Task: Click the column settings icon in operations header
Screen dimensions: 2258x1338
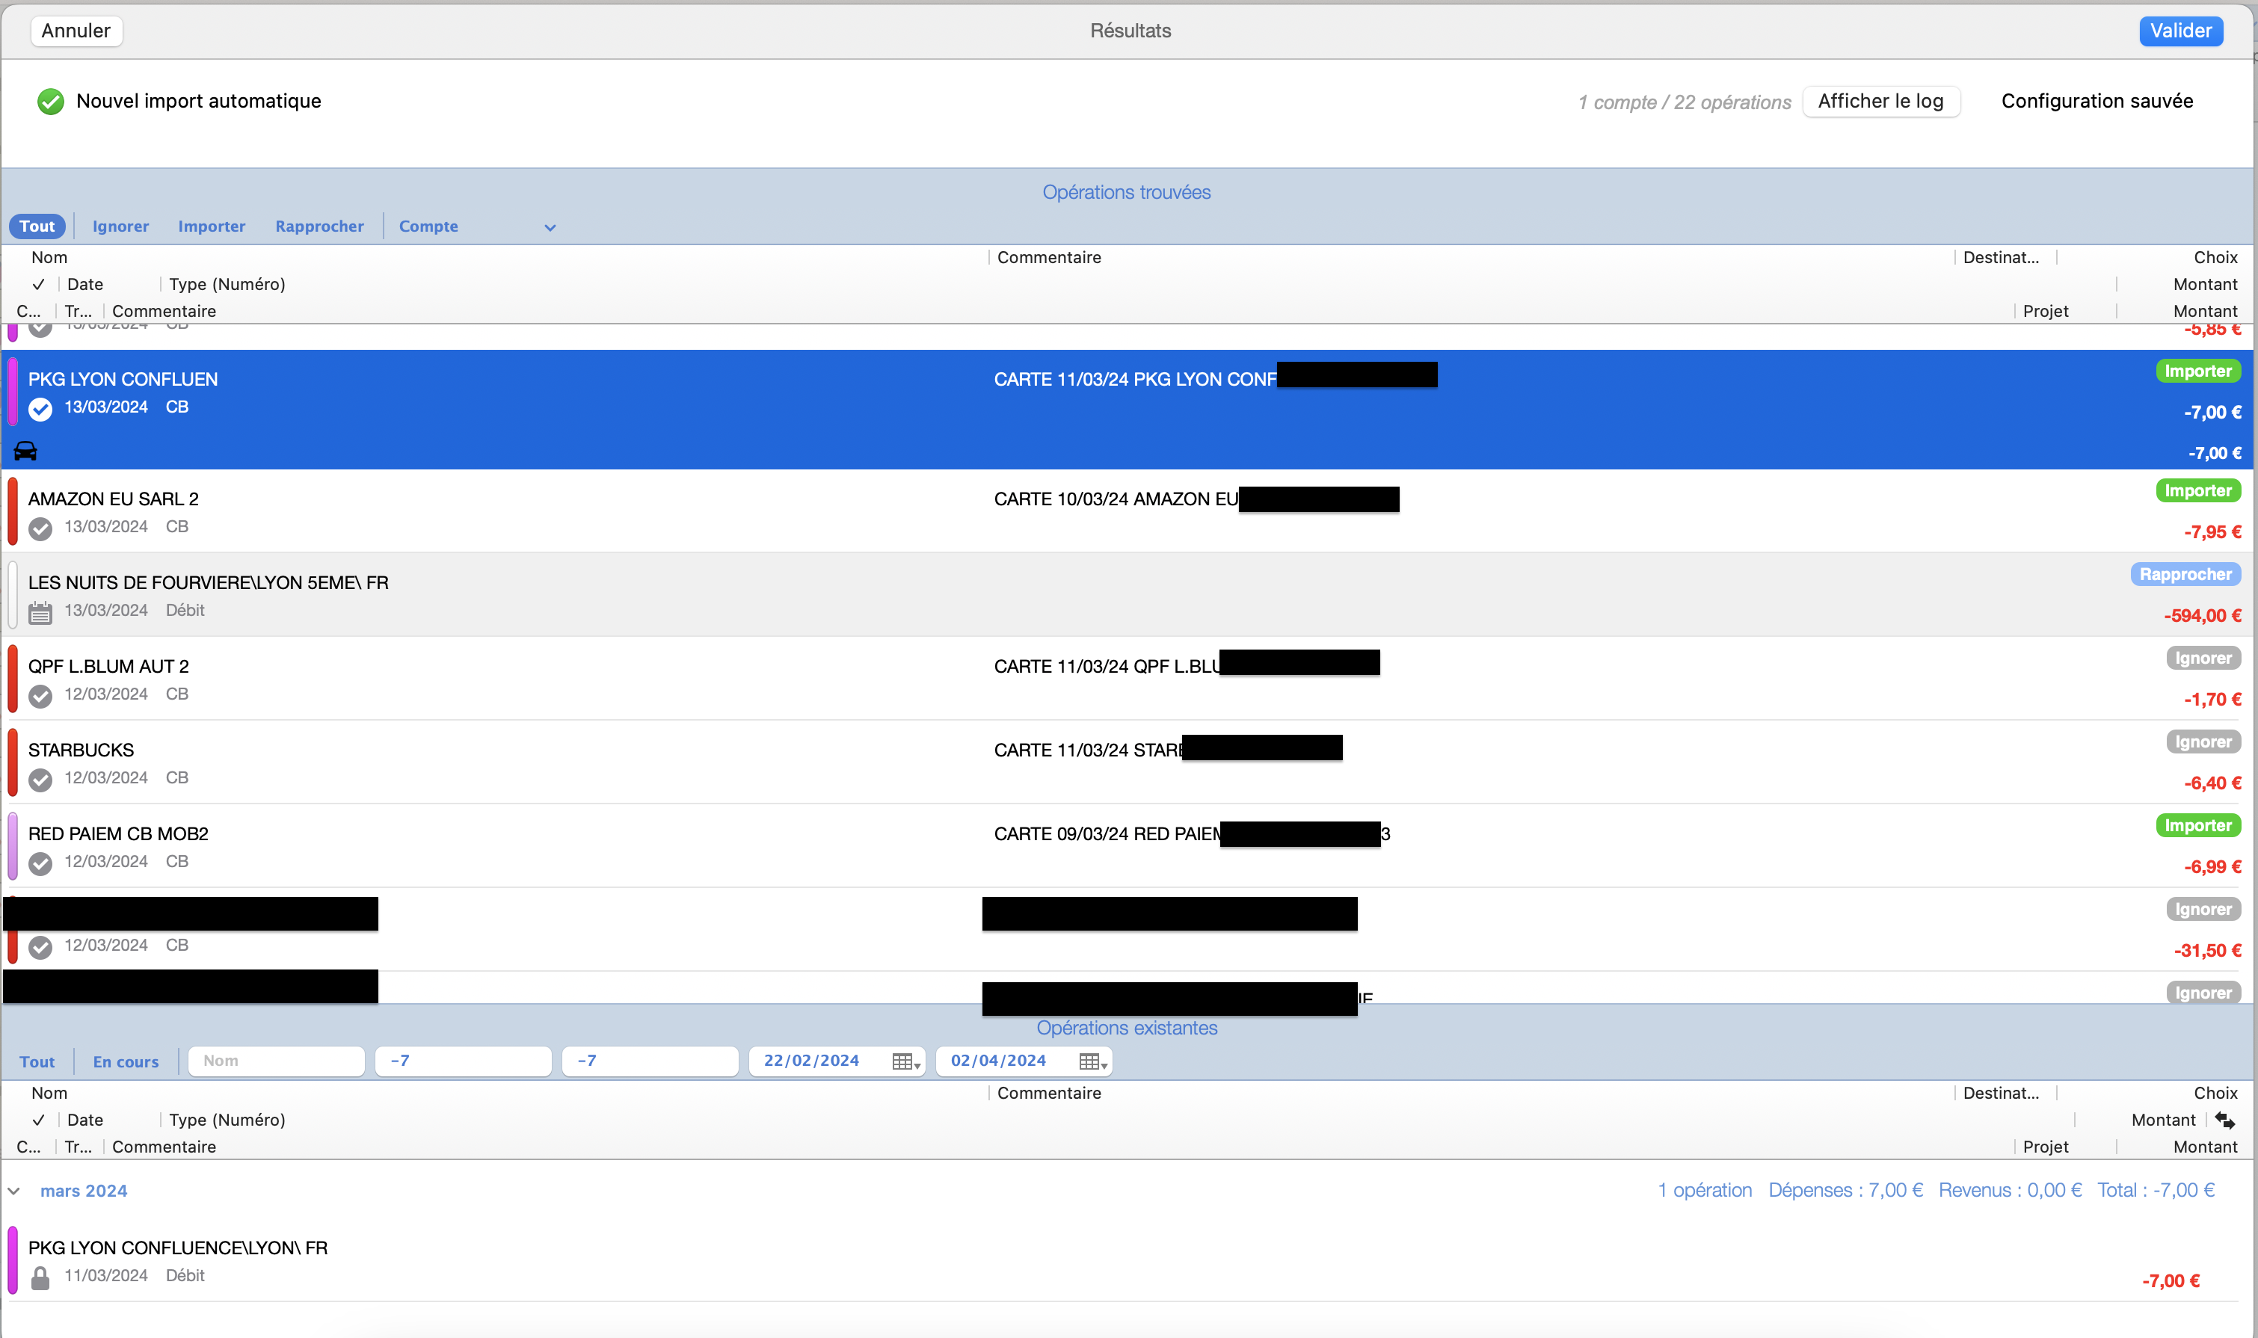Action: [x=2230, y=1120]
